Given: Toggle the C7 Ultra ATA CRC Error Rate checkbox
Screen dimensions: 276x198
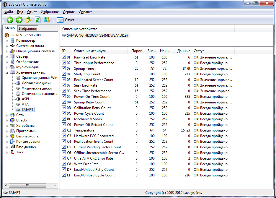Looking at the screenshot, I should point(64,158).
